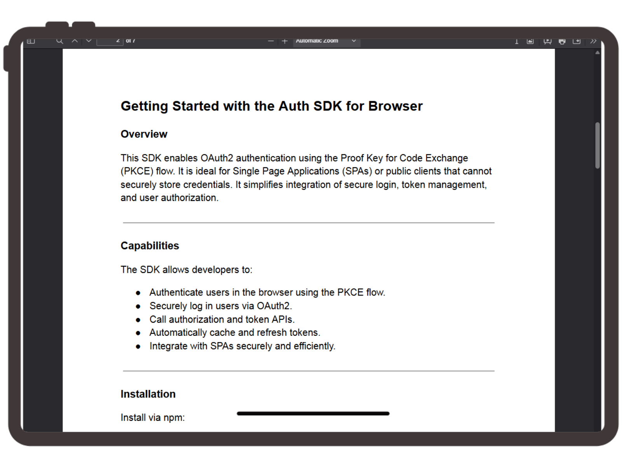Zoom in on the document

(285, 40)
